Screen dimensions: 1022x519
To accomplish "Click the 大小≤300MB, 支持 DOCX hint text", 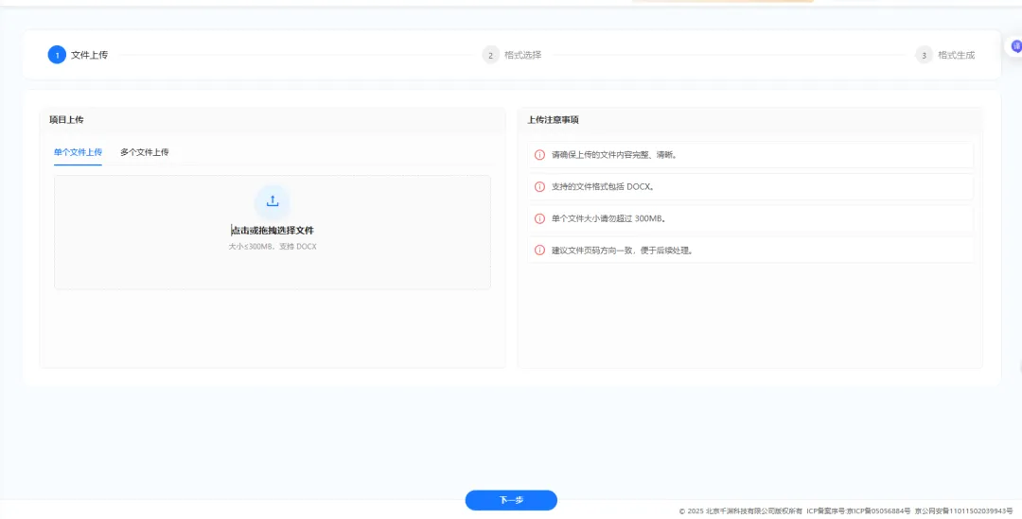I will click(273, 247).
